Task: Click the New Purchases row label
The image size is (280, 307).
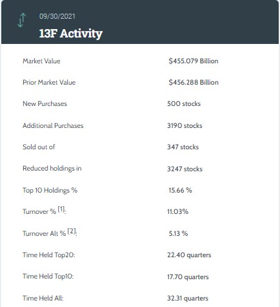Action: (45, 103)
